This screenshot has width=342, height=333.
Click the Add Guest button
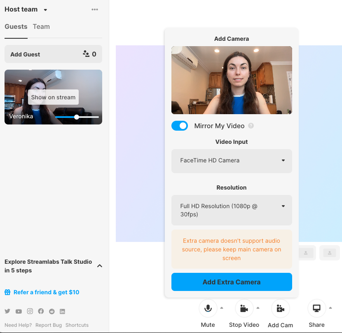[x=53, y=54]
